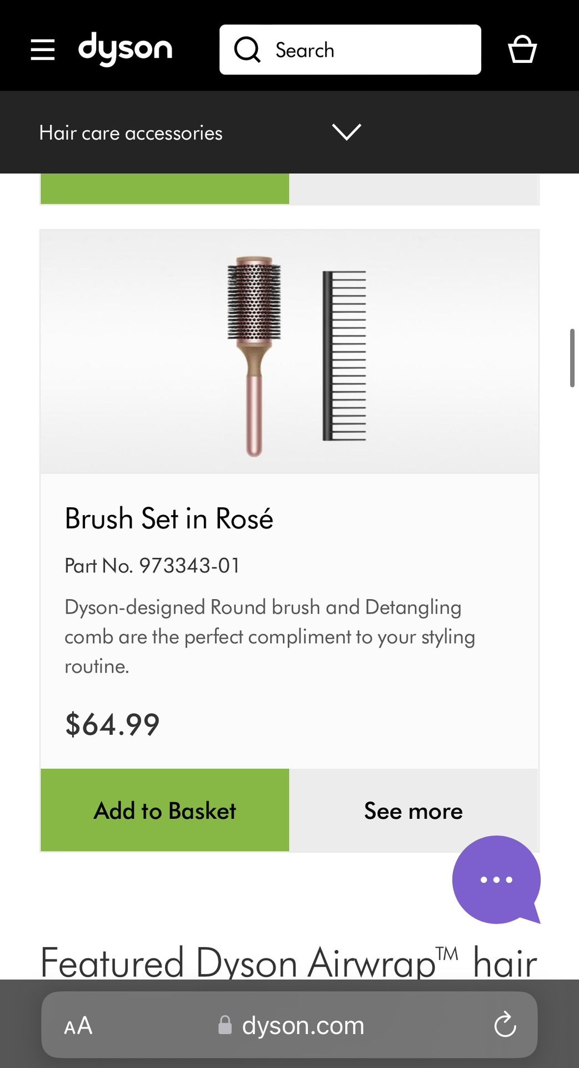Open the Hair care accessories menu

131,133
